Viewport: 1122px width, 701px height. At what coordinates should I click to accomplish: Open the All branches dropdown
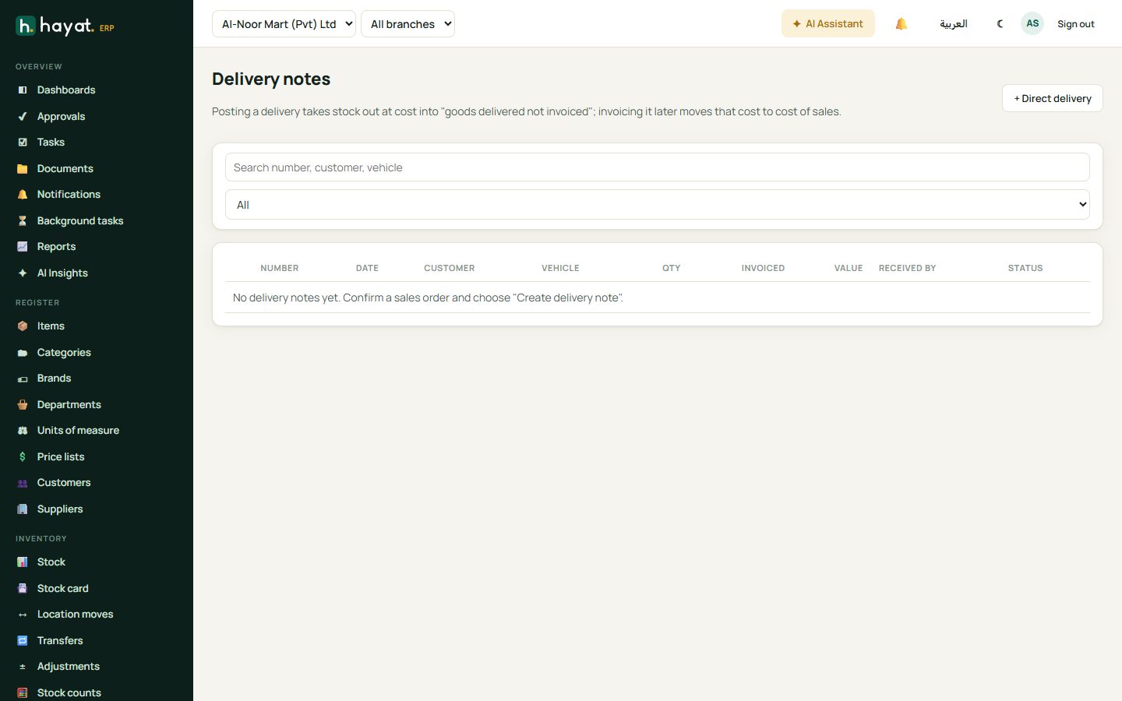point(408,24)
